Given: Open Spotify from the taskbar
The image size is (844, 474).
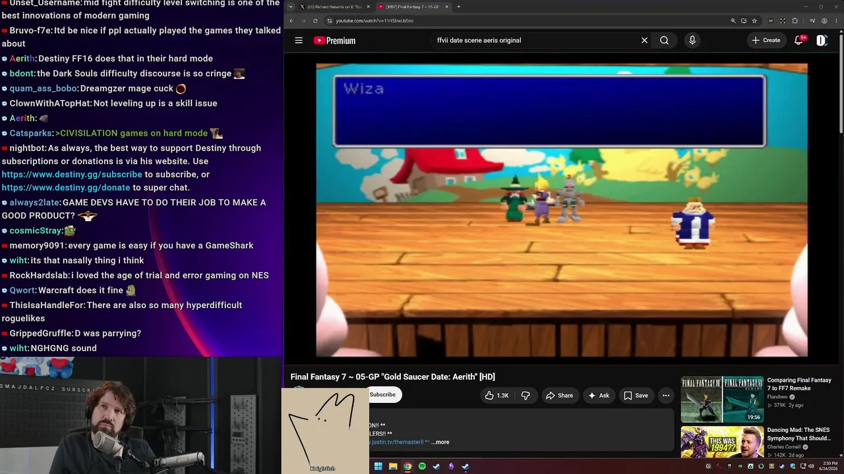Looking at the screenshot, I should click(422, 466).
